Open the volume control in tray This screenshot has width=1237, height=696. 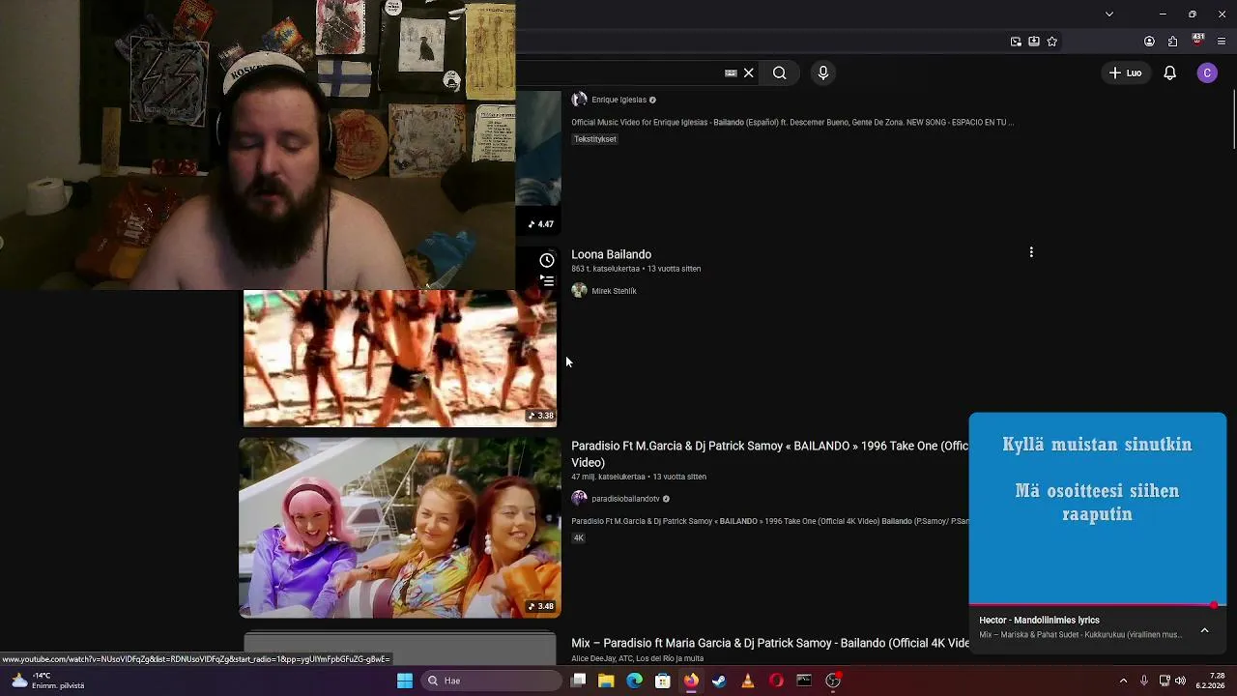pyautogui.click(x=1180, y=681)
